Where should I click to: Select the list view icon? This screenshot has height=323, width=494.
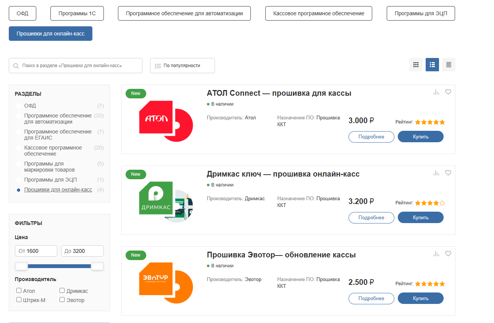pos(432,65)
